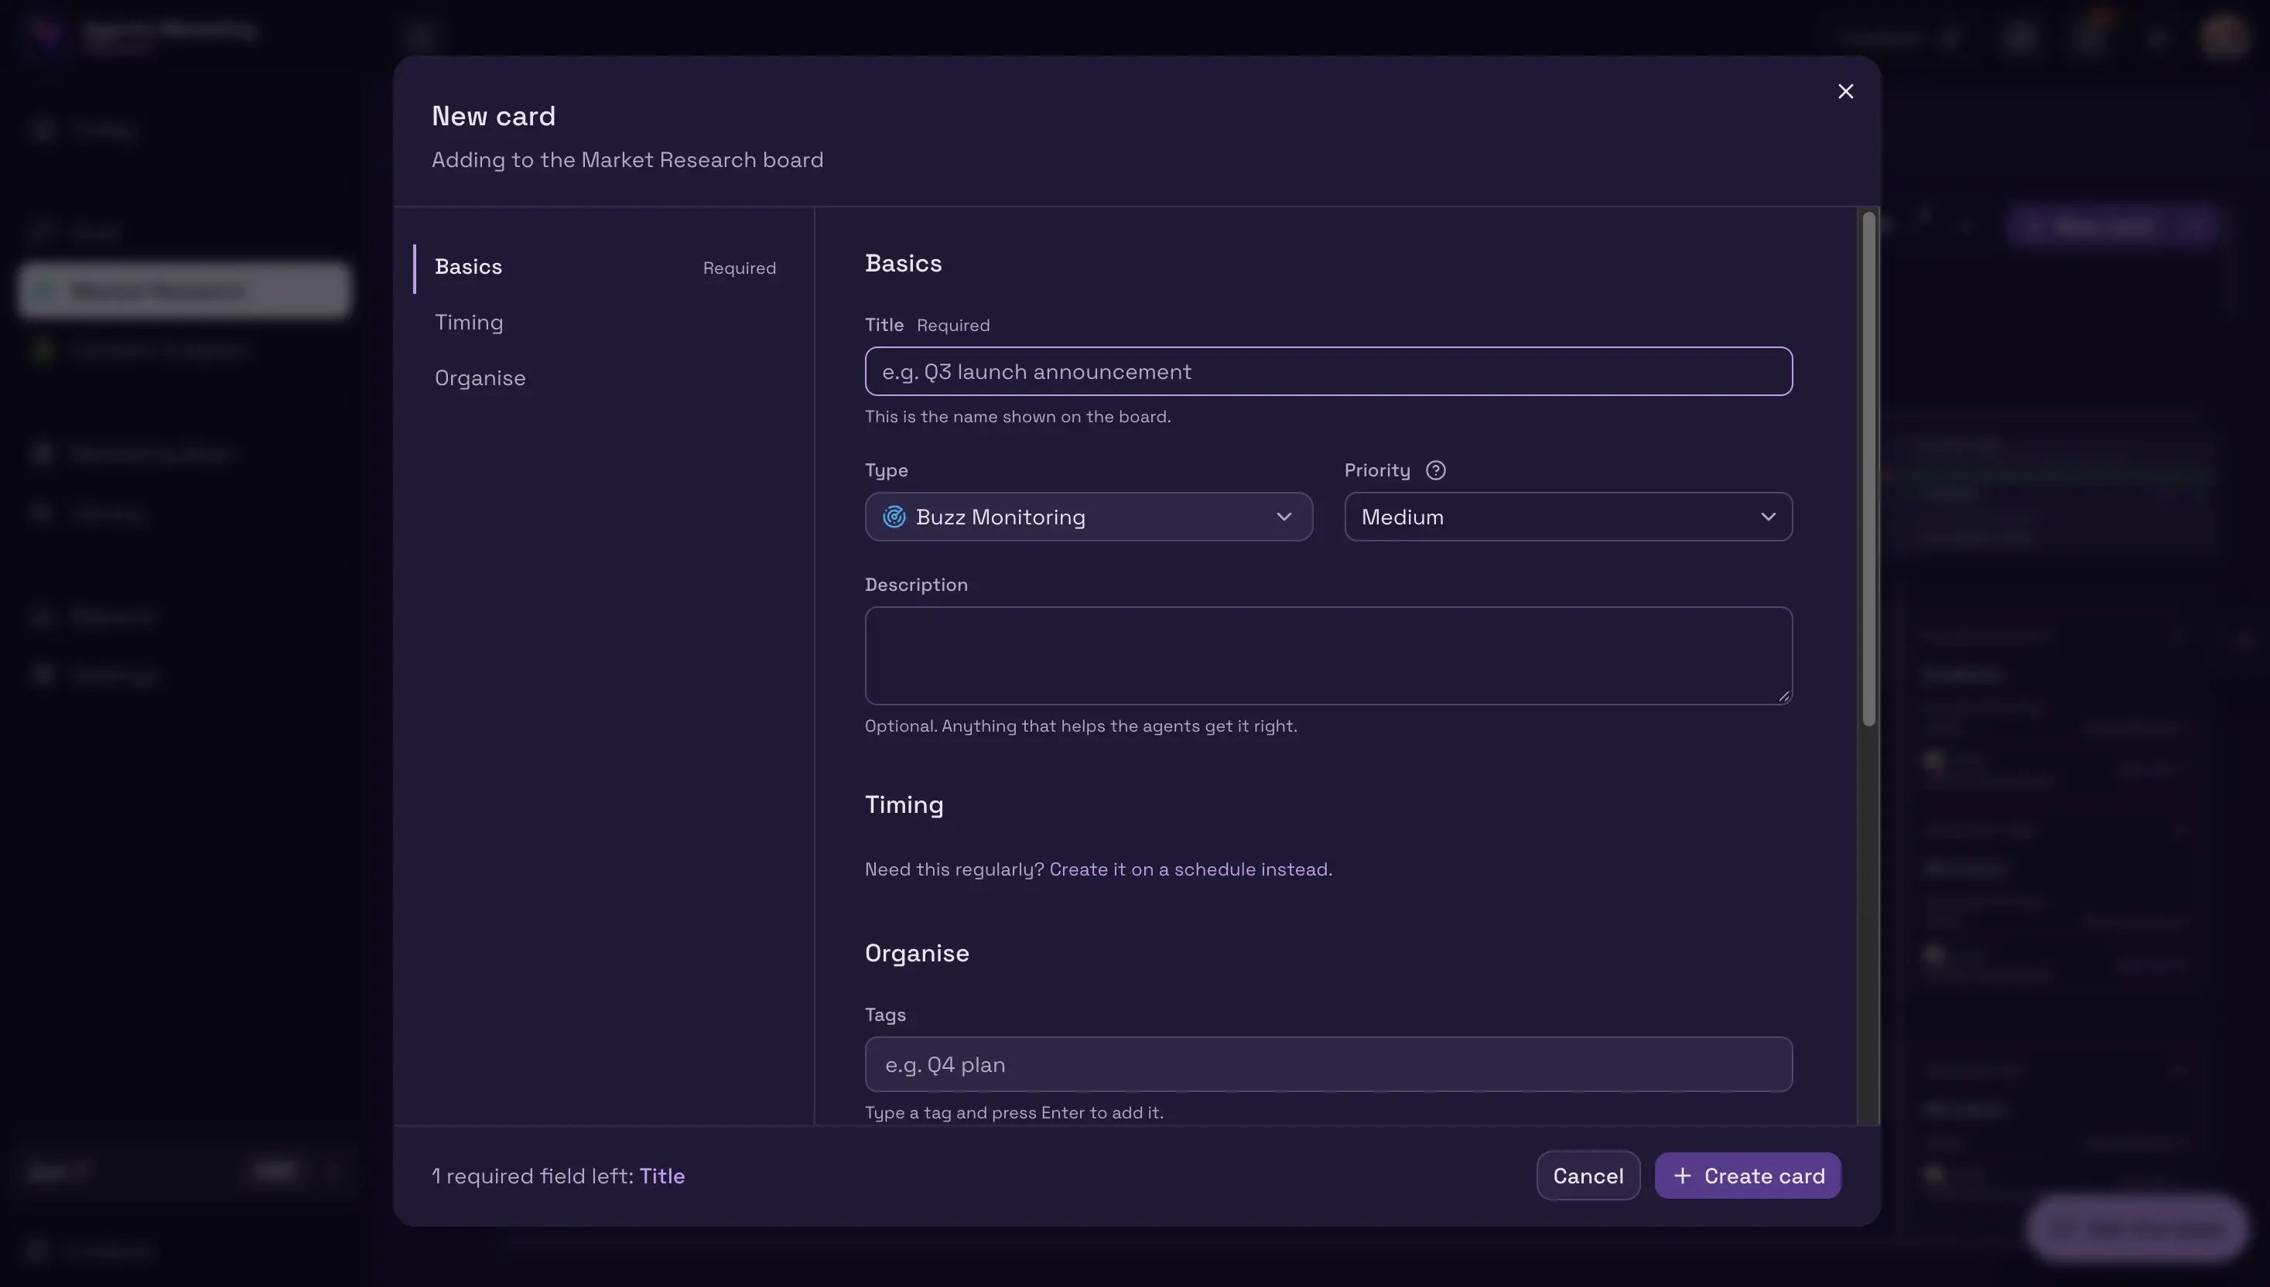Click the dialog's vertical scrollbar thumb
This screenshot has width=2270, height=1287.
click(x=1868, y=469)
